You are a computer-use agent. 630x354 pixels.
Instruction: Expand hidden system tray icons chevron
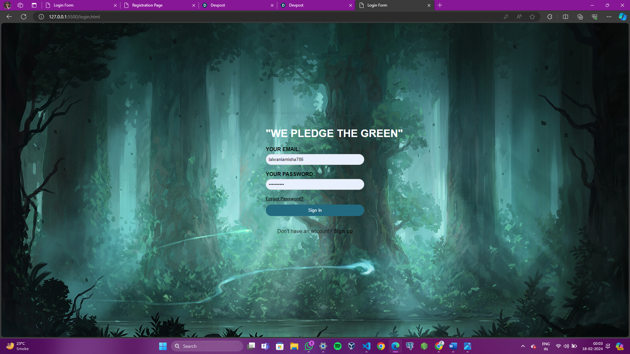523,346
